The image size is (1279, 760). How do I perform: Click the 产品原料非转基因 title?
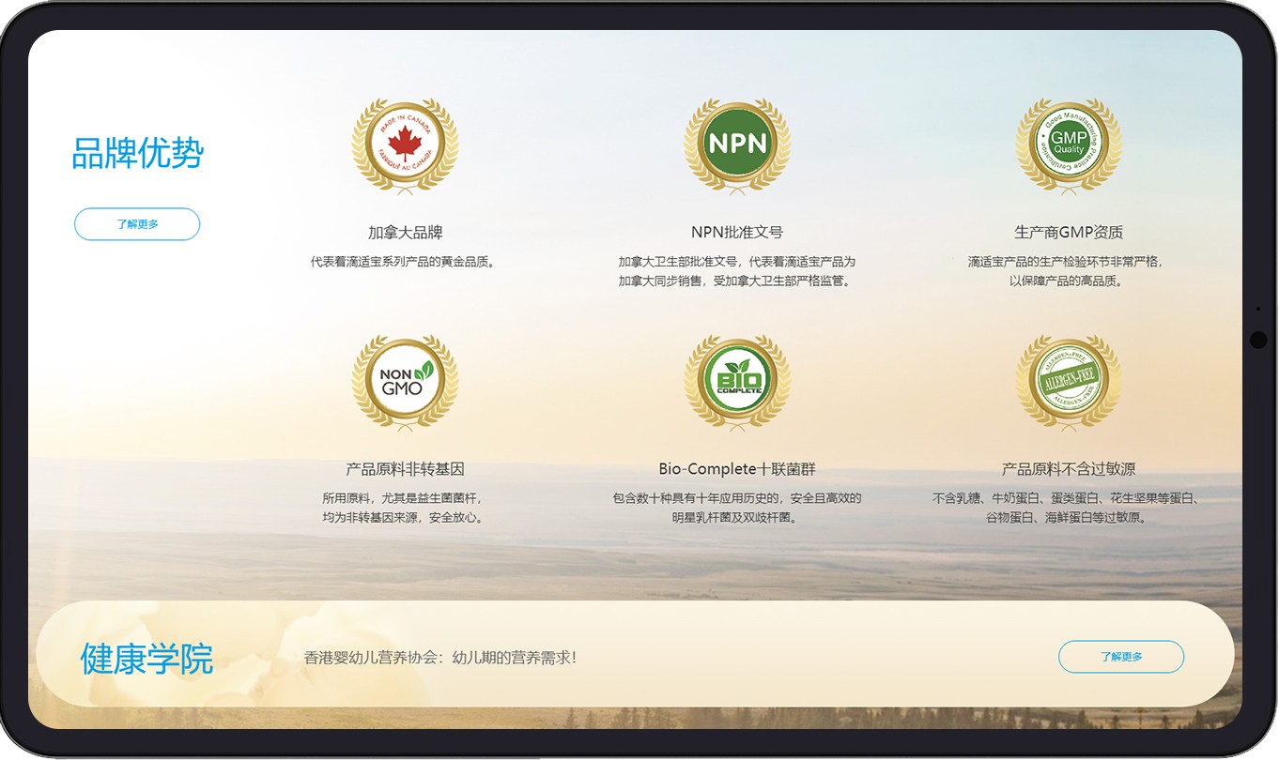(x=405, y=469)
